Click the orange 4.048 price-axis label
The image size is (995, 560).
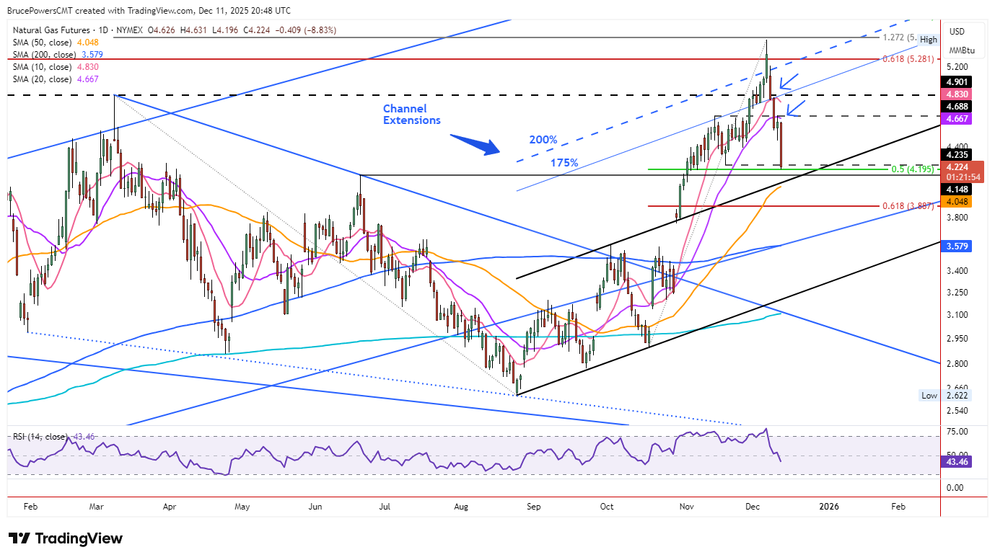coord(958,202)
